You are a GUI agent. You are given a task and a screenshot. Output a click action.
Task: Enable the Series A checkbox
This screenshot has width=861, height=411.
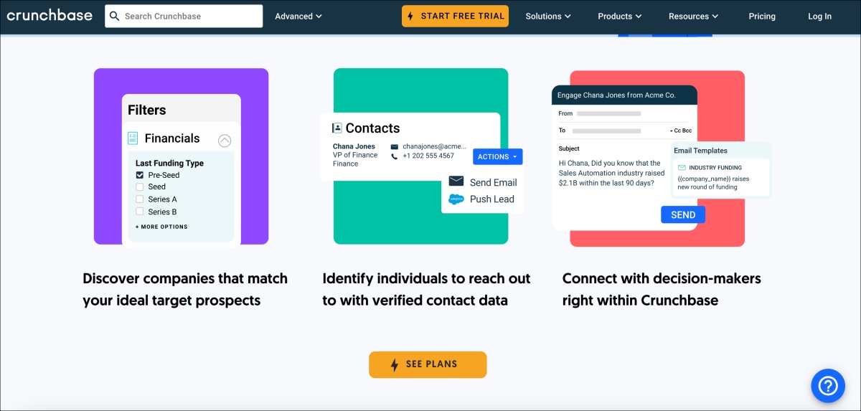140,199
